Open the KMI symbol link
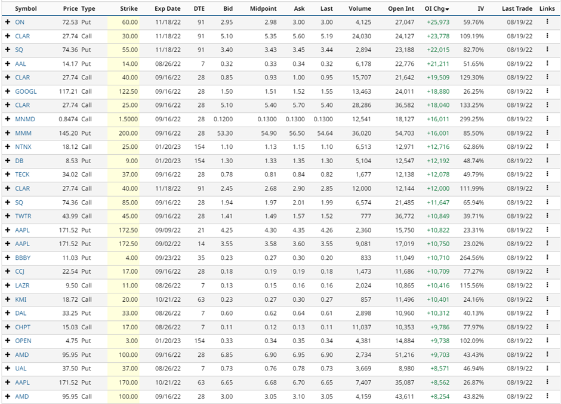Screen dimensions: 561x404 point(21,299)
